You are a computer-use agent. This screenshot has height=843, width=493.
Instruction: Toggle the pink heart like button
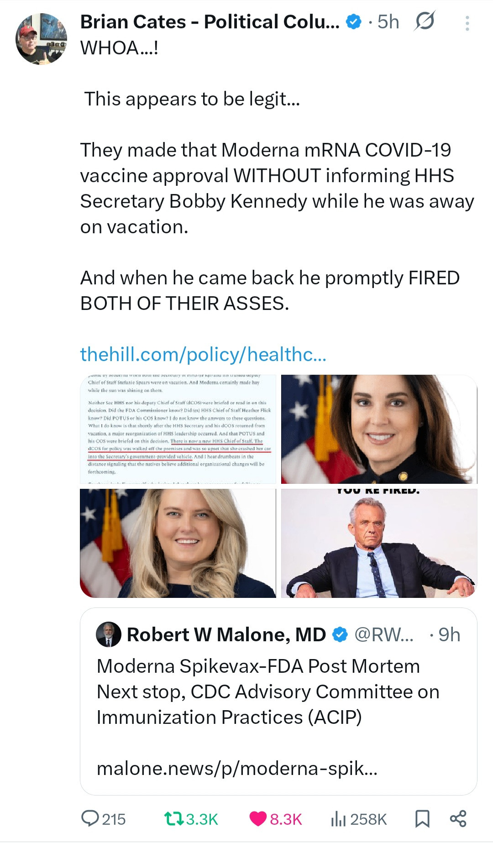pyautogui.click(x=258, y=819)
